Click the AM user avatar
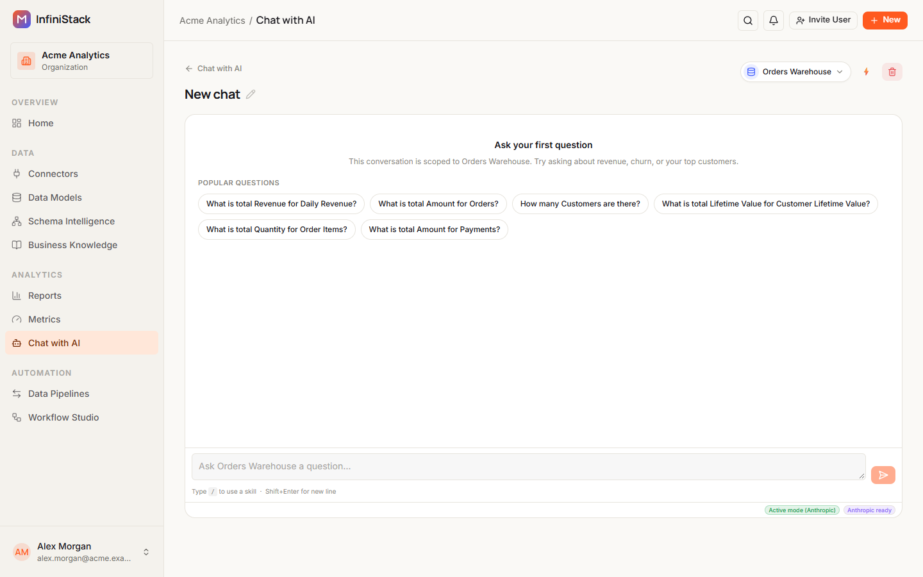The width and height of the screenshot is (923, 577). coord(22,552)
